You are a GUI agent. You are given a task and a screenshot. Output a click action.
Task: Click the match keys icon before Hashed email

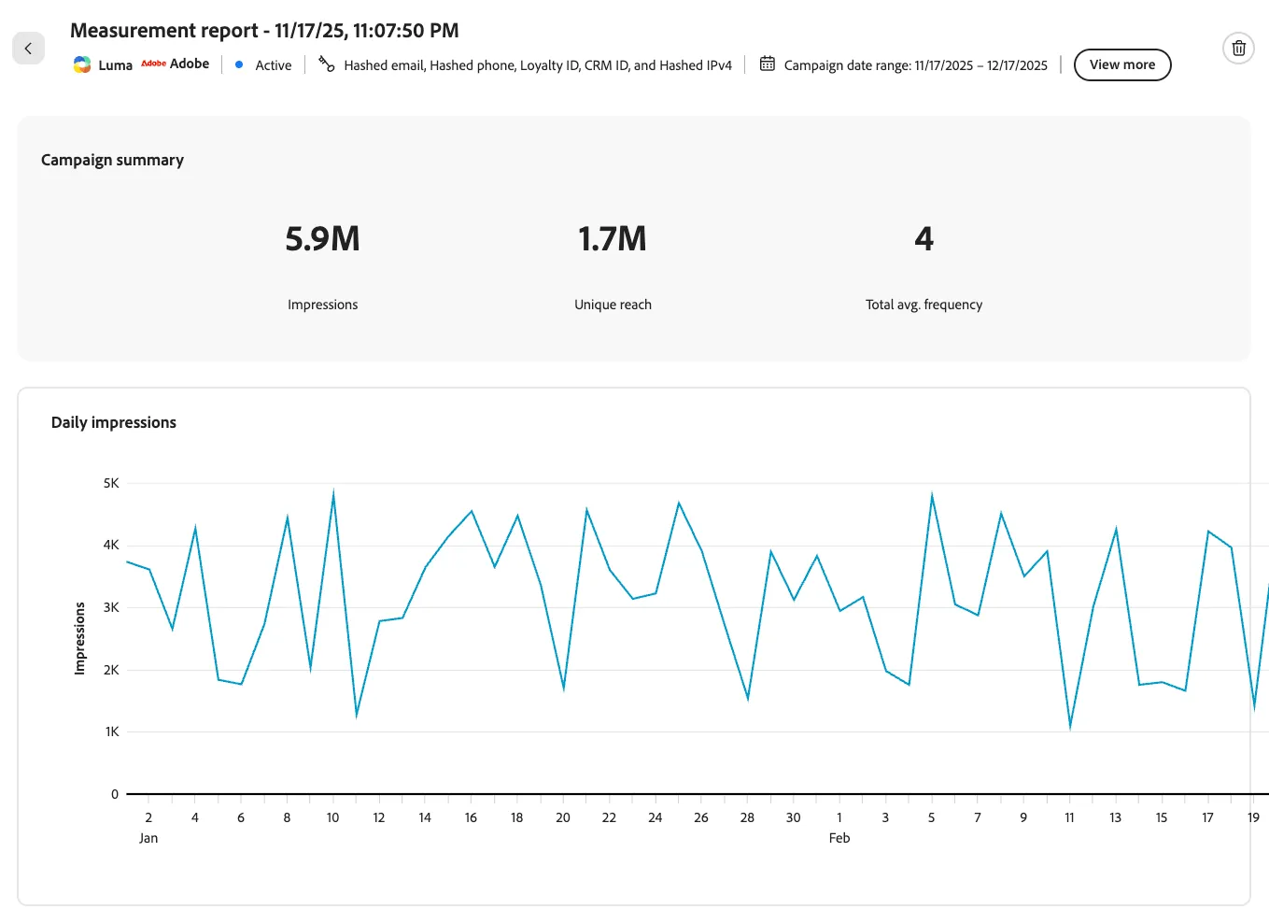pos(326,64)
